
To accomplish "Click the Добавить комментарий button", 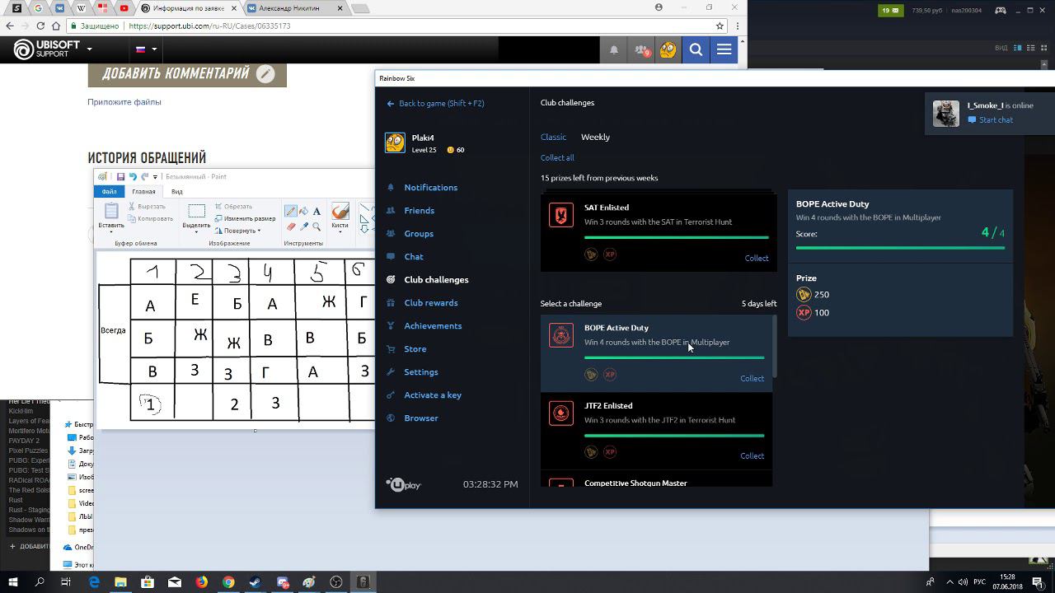I will click(187, 74).
